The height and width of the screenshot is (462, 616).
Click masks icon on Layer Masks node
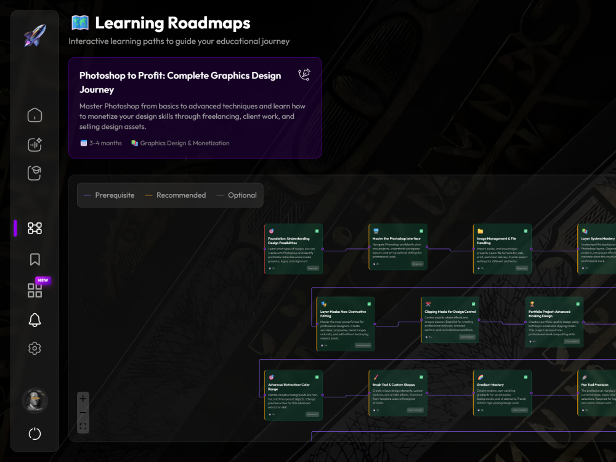click(x=323, y=304)
